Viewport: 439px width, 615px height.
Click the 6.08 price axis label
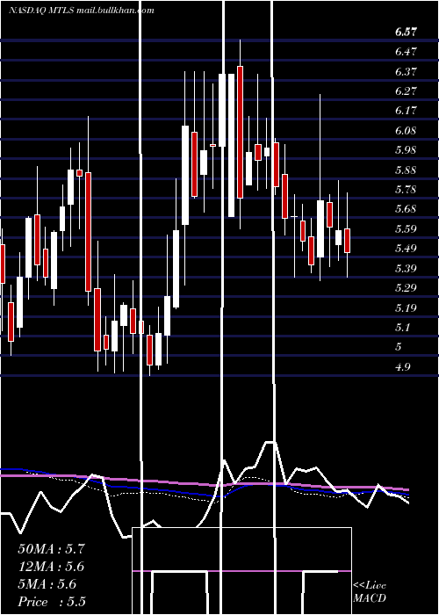tap(406, 131)
